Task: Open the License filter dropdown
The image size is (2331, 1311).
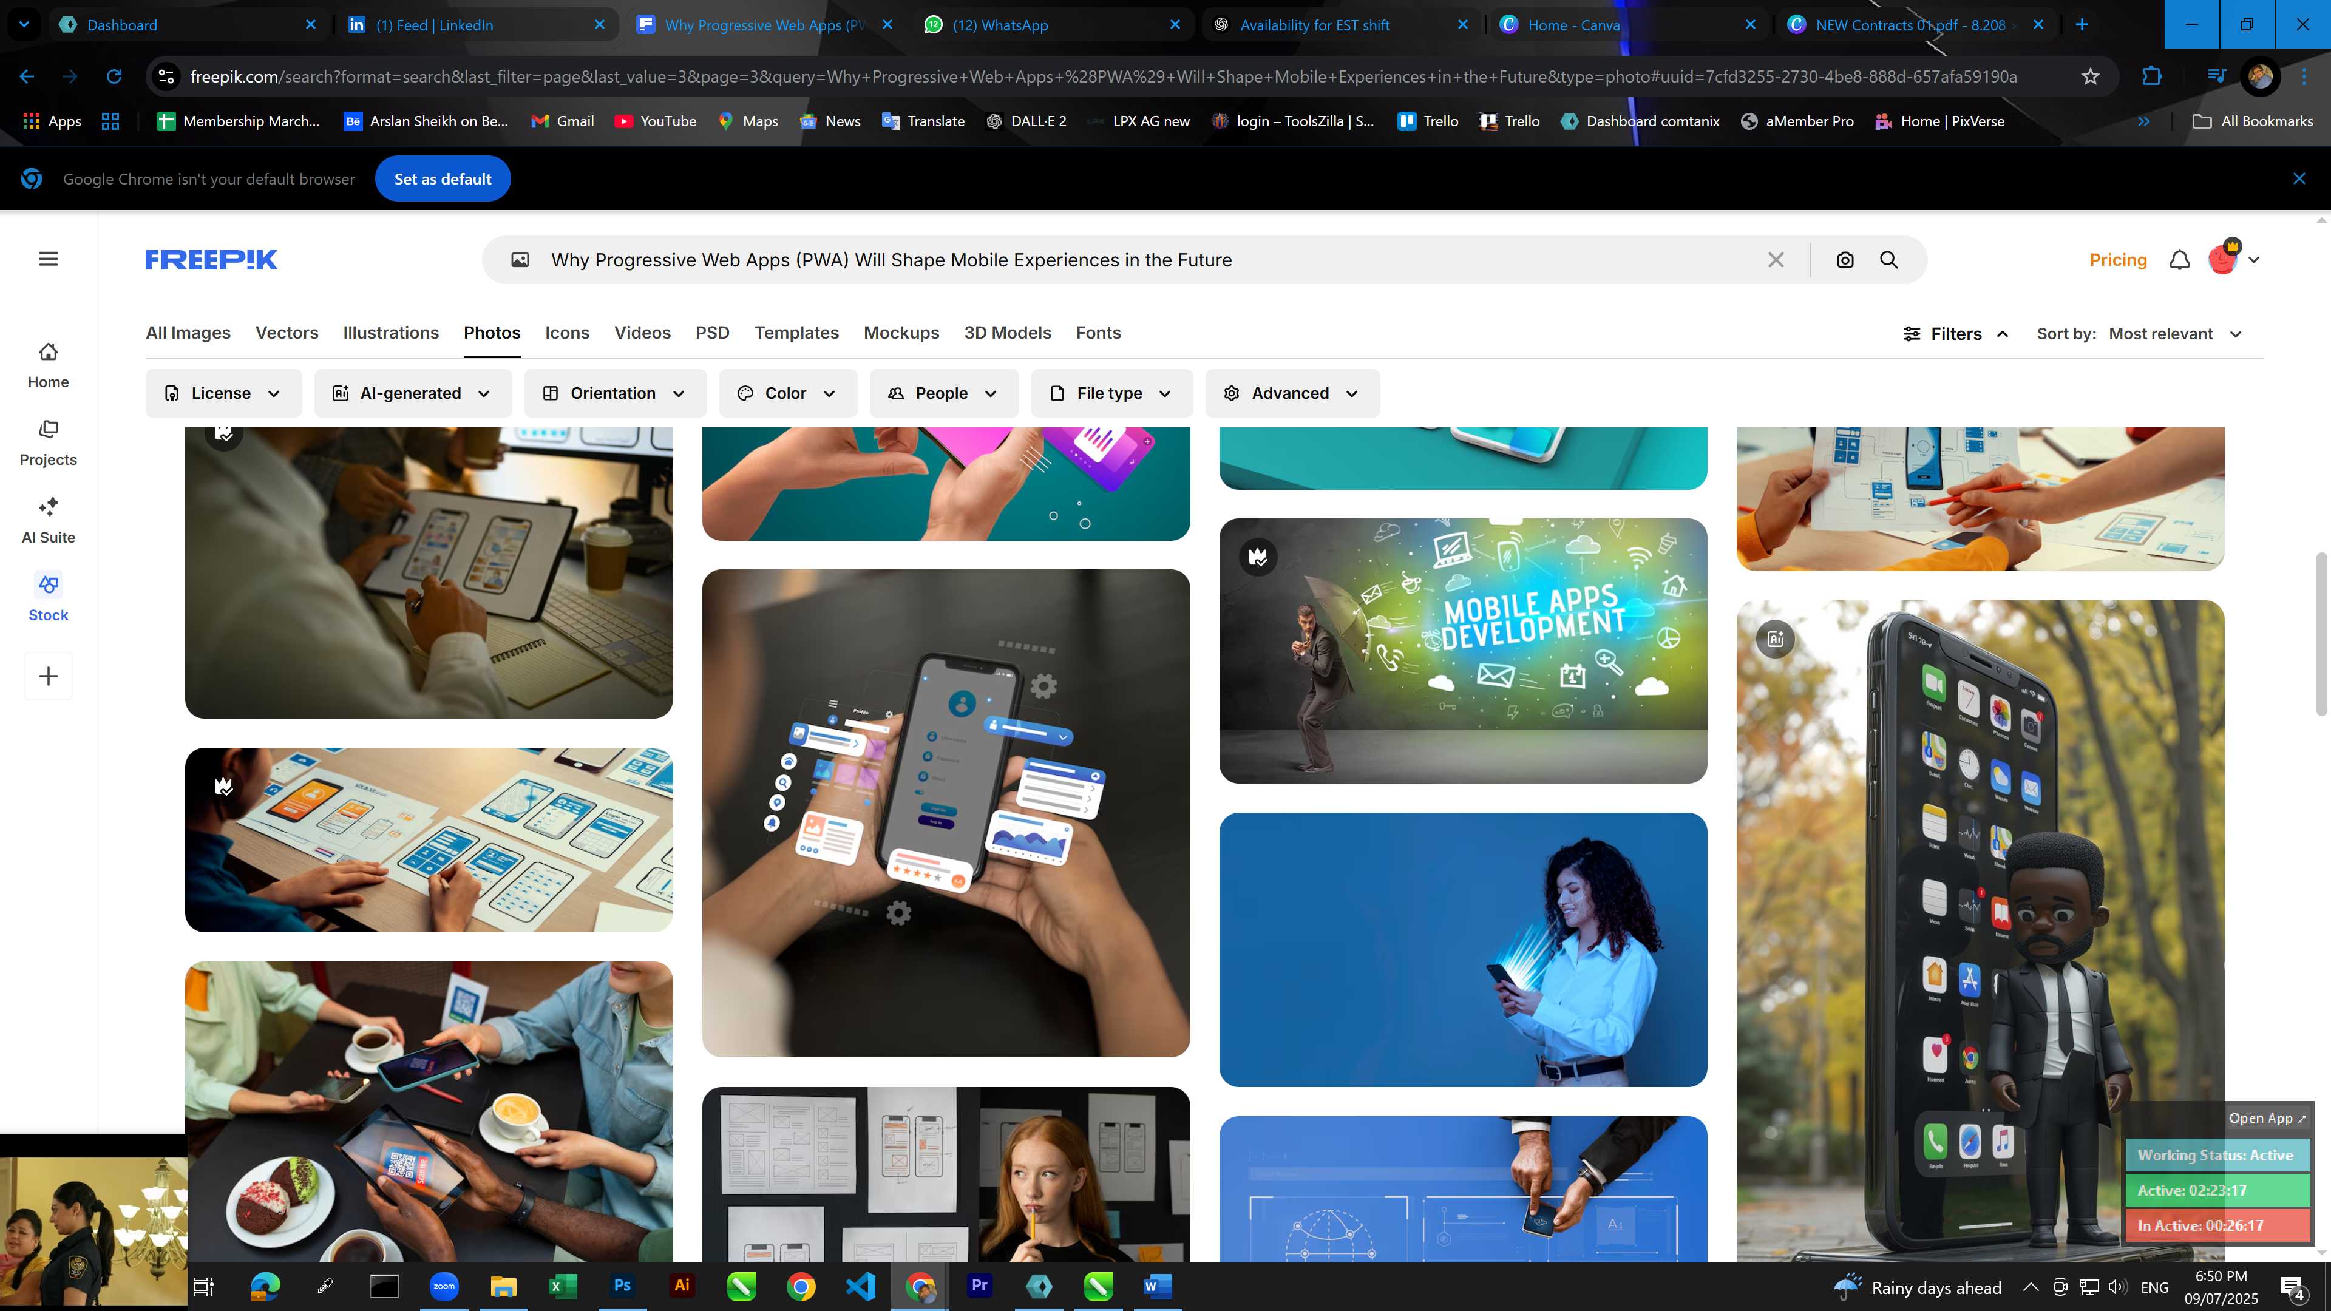Action: pos(223,393)
